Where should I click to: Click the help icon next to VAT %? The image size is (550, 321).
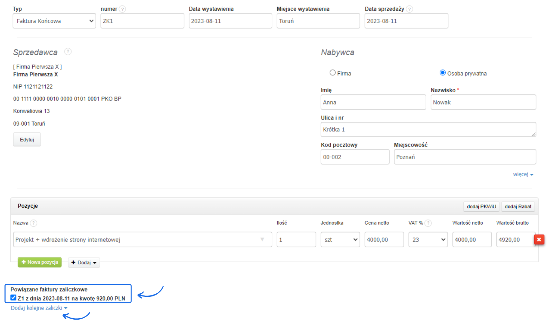point(428,223)
